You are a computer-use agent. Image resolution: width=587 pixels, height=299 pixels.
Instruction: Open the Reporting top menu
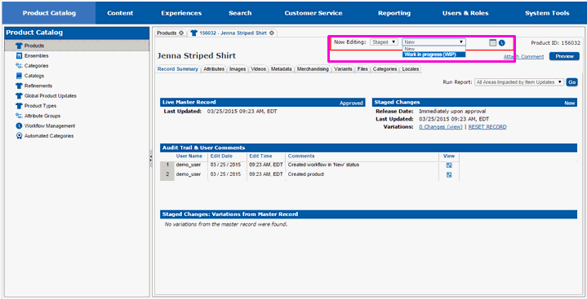tap(394, 13)
